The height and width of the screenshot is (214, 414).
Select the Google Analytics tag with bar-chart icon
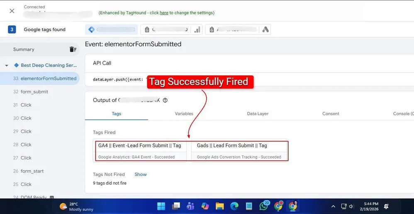(x=171, y=29)
